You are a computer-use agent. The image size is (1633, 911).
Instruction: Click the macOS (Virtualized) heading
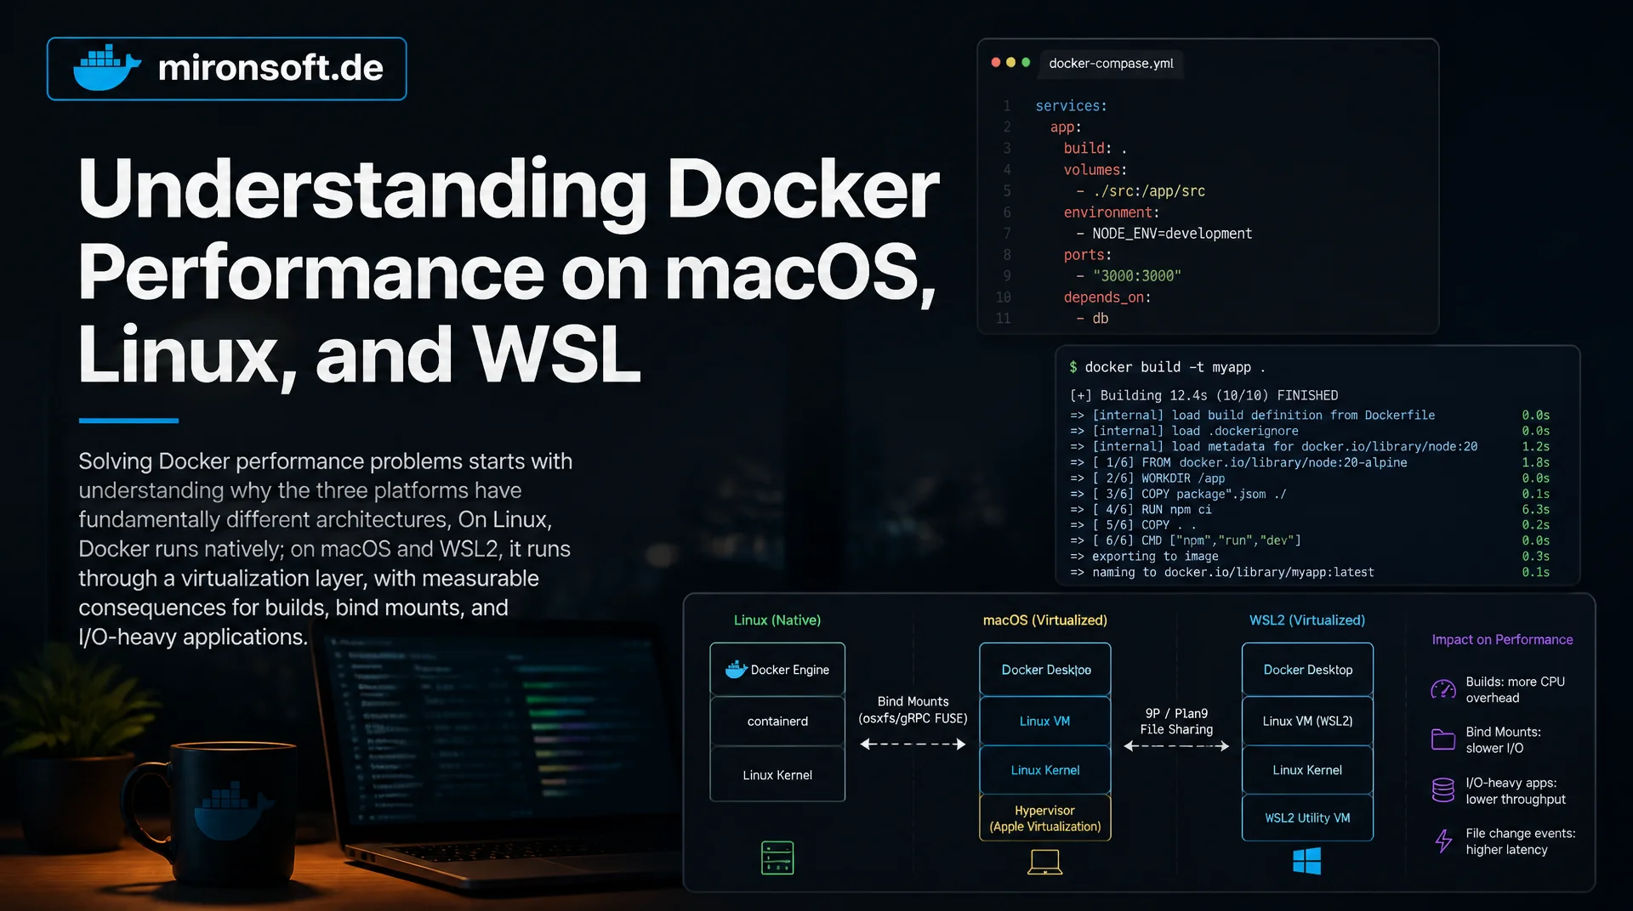(1044, 620)
